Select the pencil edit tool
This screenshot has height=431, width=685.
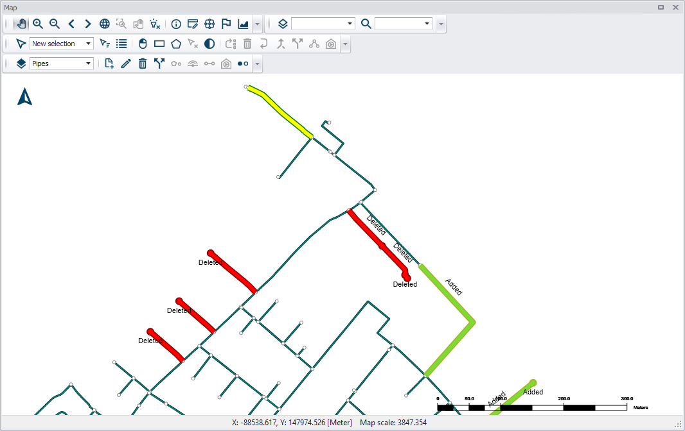126,63
